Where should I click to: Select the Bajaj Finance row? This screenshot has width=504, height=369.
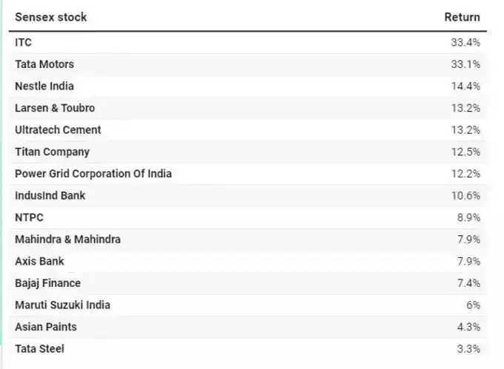pyautogui.click(x=47, y=283)
